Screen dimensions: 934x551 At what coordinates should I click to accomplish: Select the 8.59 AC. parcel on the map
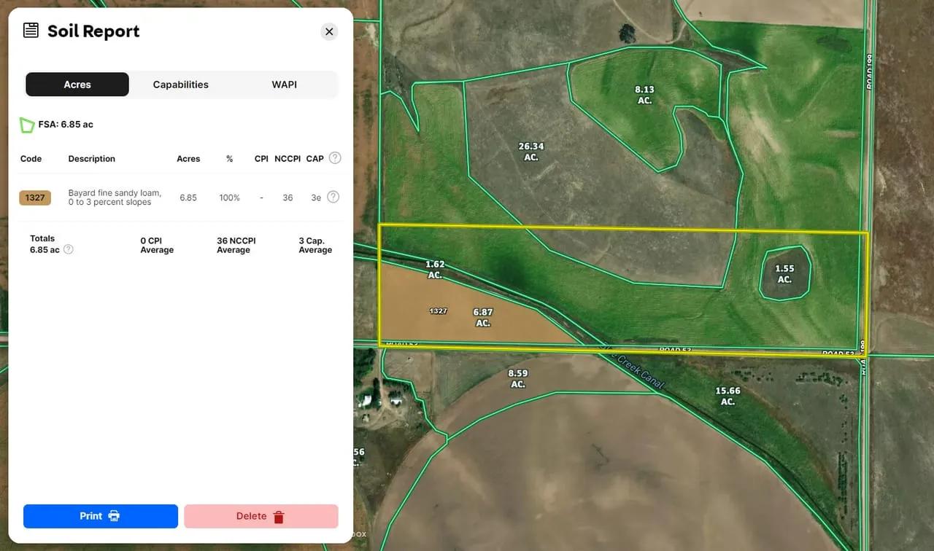click(x=518, y=378)
